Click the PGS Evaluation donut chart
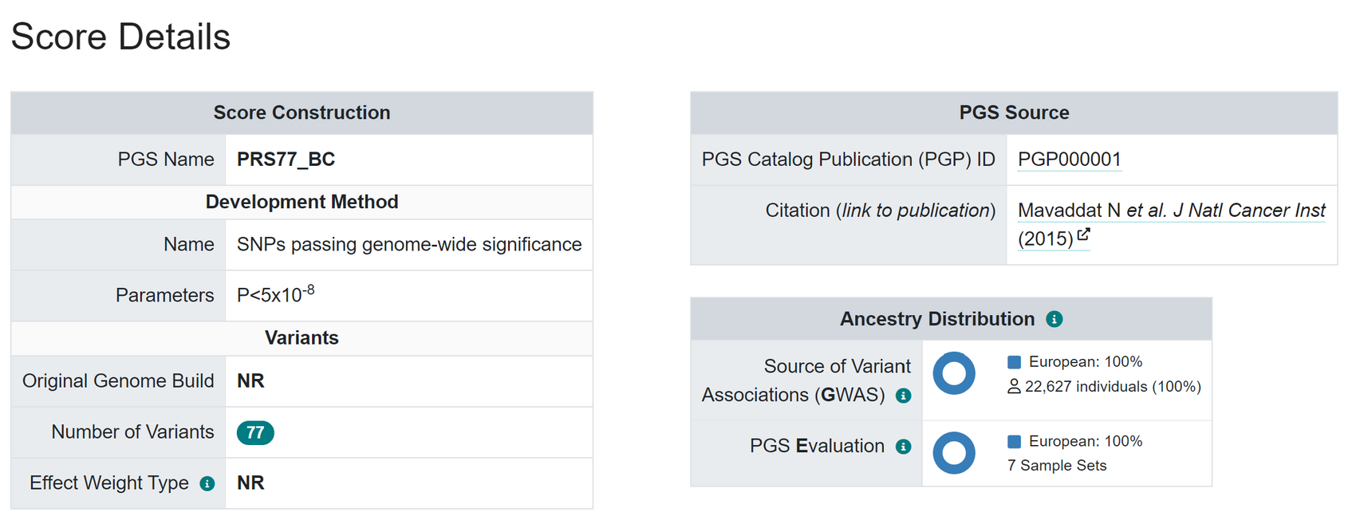The height and width of the screenshot is (532, 1356). [954, 453]
